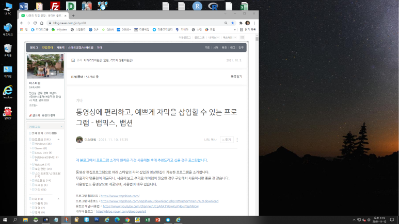Image resolution: width=399 pixels, height=224 pixels.
Task: Go back using browser back arrow
Action: [x=22, y=23]
